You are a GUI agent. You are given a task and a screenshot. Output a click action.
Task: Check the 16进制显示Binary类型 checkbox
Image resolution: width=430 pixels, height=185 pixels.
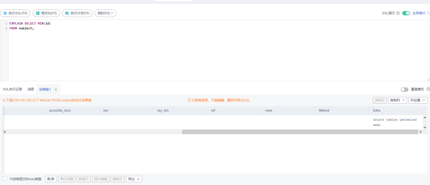coord(5,179)
